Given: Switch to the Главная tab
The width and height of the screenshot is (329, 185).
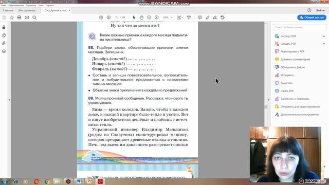Looking at the screenshot, I should (8, 10).
